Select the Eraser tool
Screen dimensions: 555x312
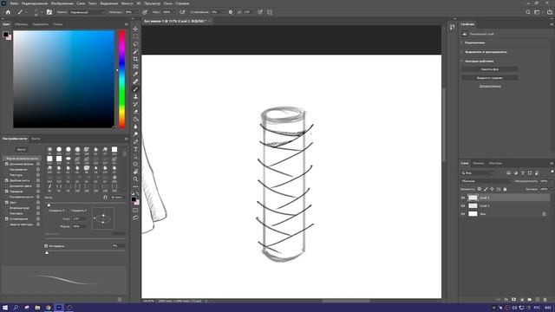135,112
